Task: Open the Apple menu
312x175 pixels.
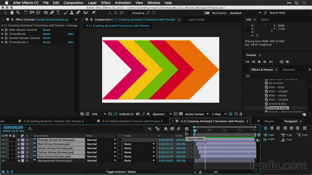Action: [x=7, y=3]
